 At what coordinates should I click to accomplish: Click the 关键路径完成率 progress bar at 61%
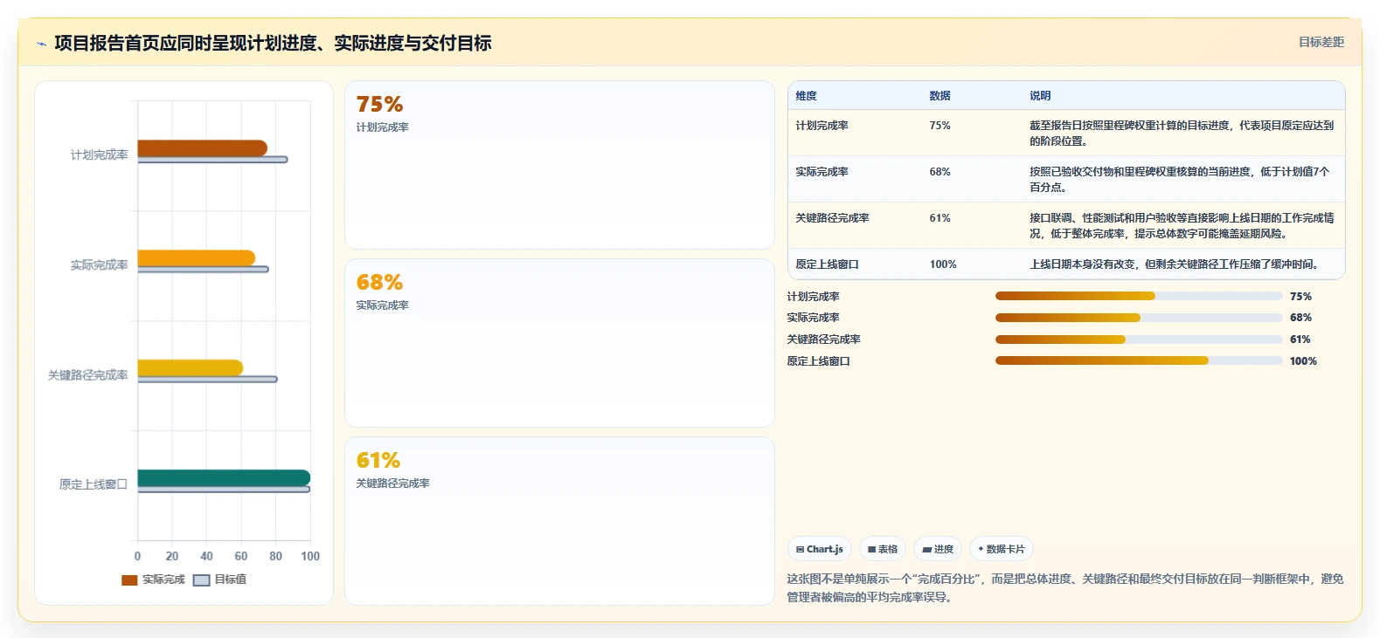(x=1139, y=340)
